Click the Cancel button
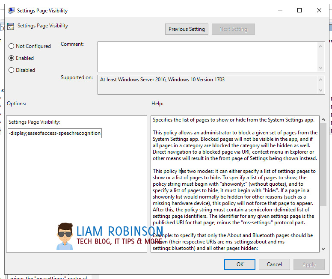Image resolution: width=332 pixels, height=279 pixels. click(274, 264)
